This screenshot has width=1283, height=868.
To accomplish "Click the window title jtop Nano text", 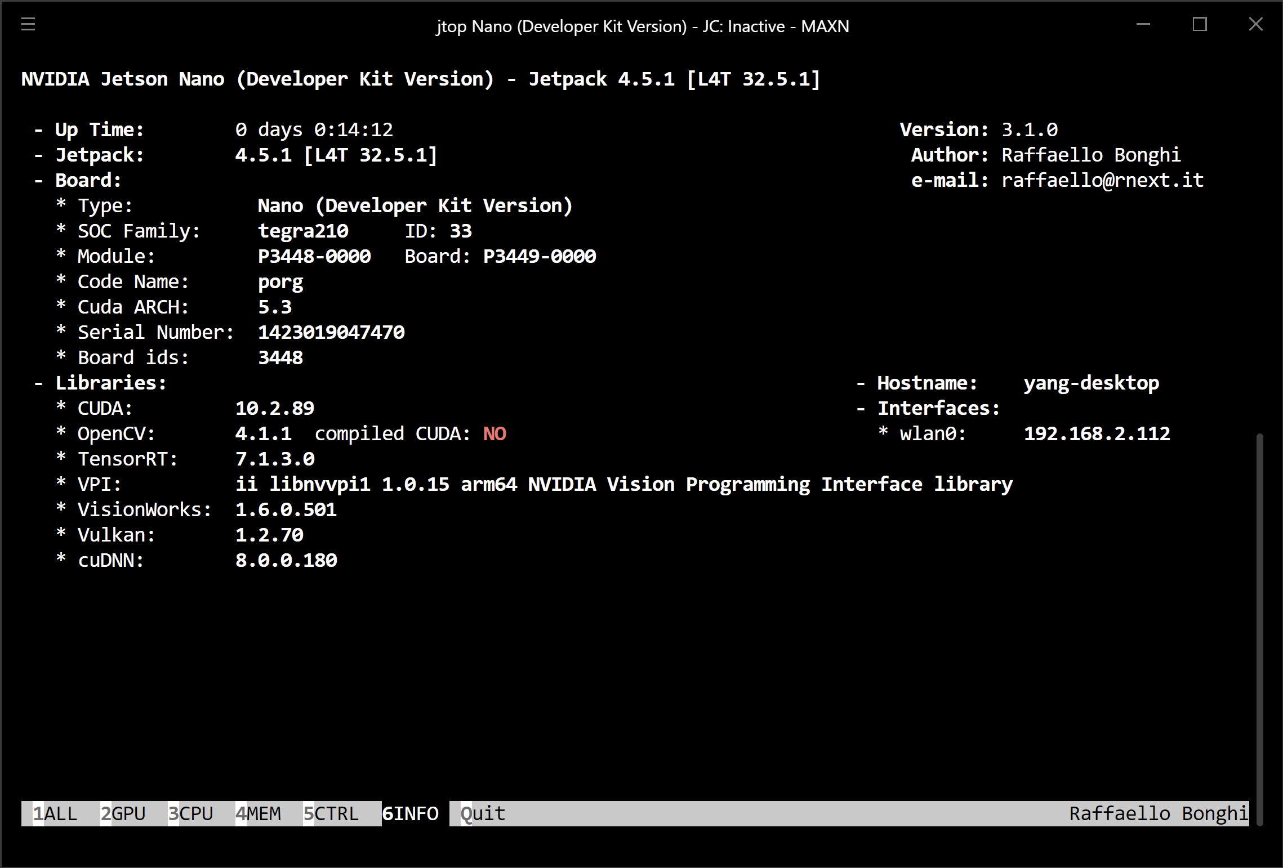I will [x=643, y=26].
